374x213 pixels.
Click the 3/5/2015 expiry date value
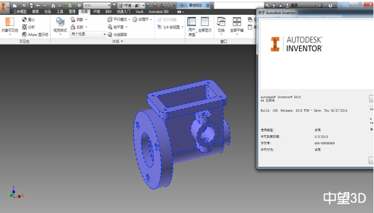pos(321,137)
